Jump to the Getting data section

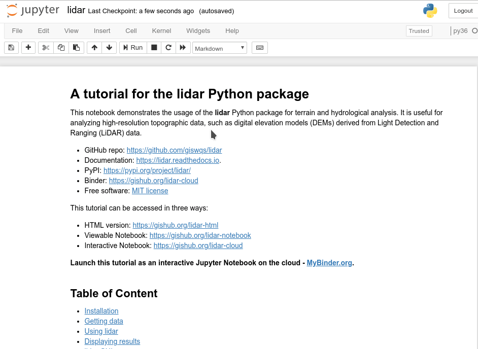tap(104, 321)
